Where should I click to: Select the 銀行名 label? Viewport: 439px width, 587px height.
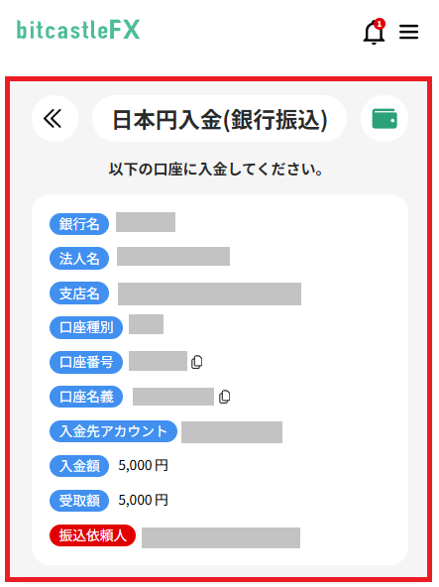coord(79,224)
